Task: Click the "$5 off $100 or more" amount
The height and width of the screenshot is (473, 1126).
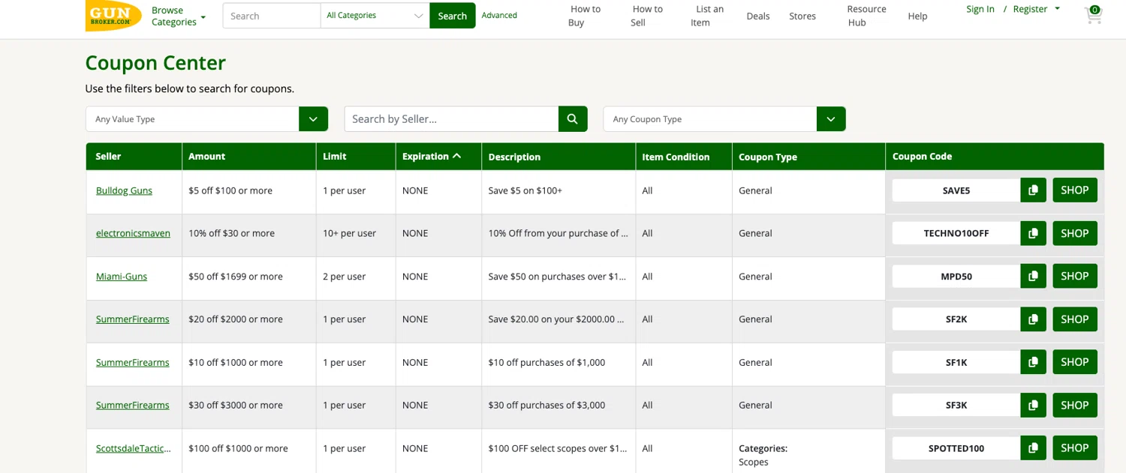Action: pyautogui.click(x=230, y=190)
